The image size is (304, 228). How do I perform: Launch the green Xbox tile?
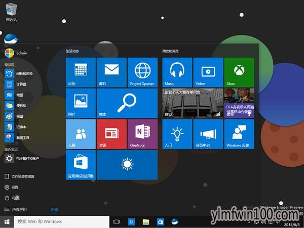click(x=239, y=72)
